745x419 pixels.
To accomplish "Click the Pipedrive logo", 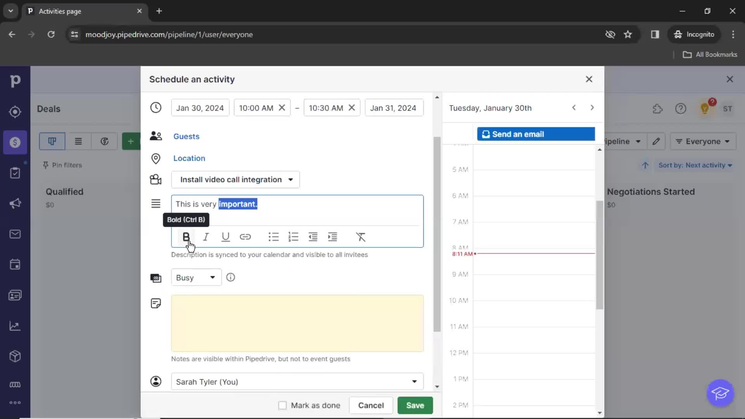I will click(15, 81).
